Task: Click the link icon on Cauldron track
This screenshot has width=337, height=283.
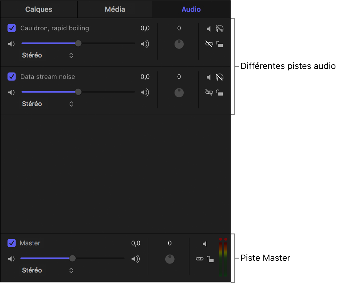Action: coord(209,44)
